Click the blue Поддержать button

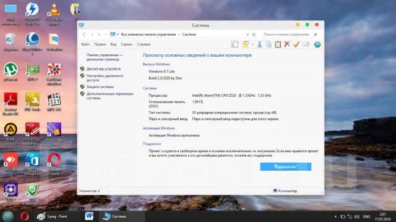[286, 166]
